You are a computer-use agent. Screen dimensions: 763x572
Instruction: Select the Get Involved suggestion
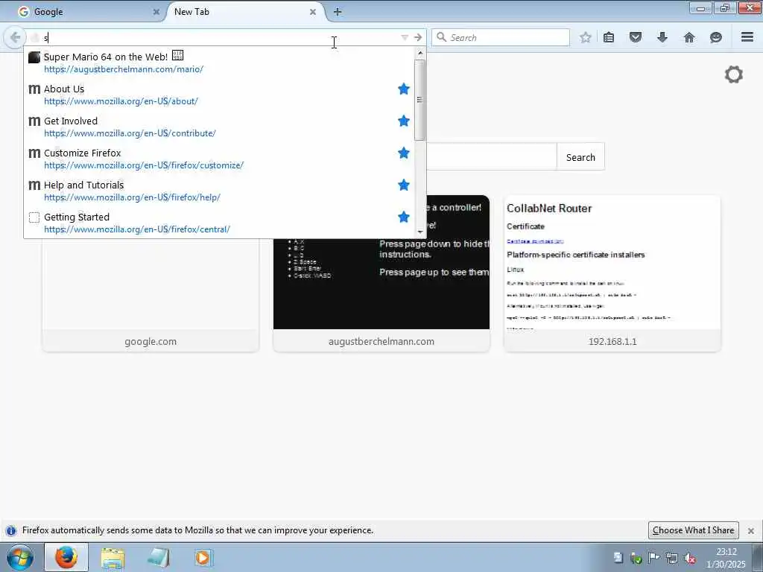(x=219, y=127)
